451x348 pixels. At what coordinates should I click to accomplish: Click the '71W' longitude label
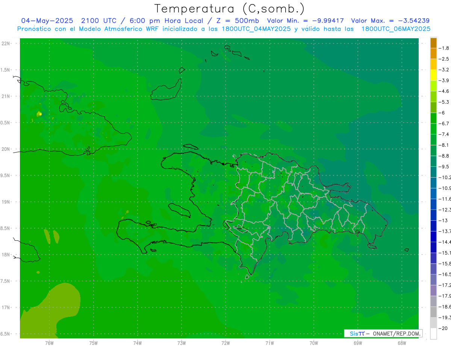[x=269, y=343]
